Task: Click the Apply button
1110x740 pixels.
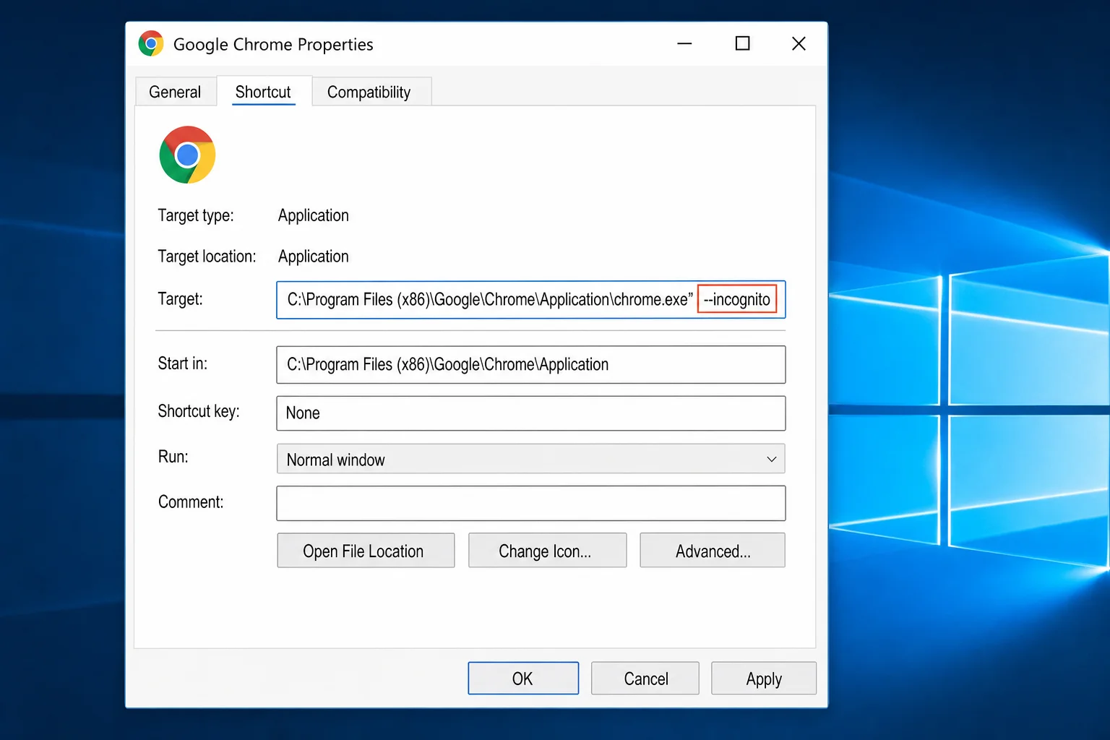Action: [x=764, y=678]
